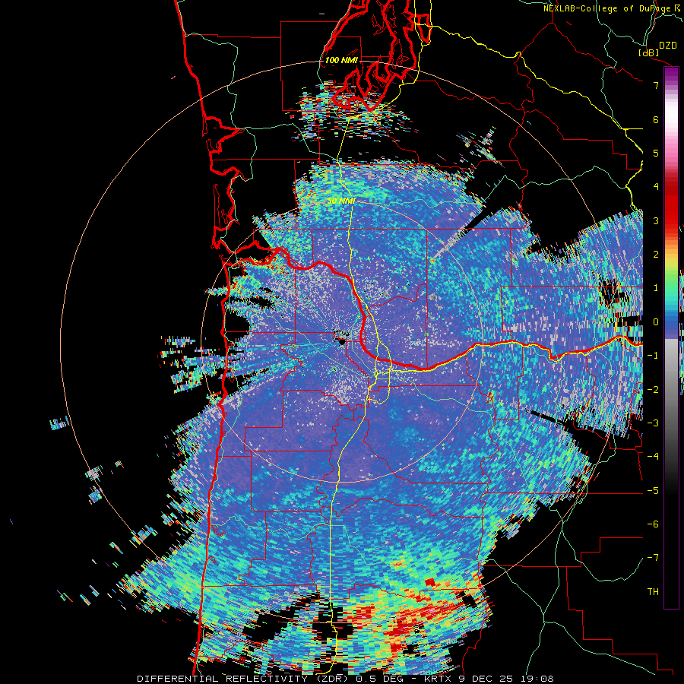The image size is (684, 684).
Task: Click the 0 value on the color scale
Action: [656, 322]
